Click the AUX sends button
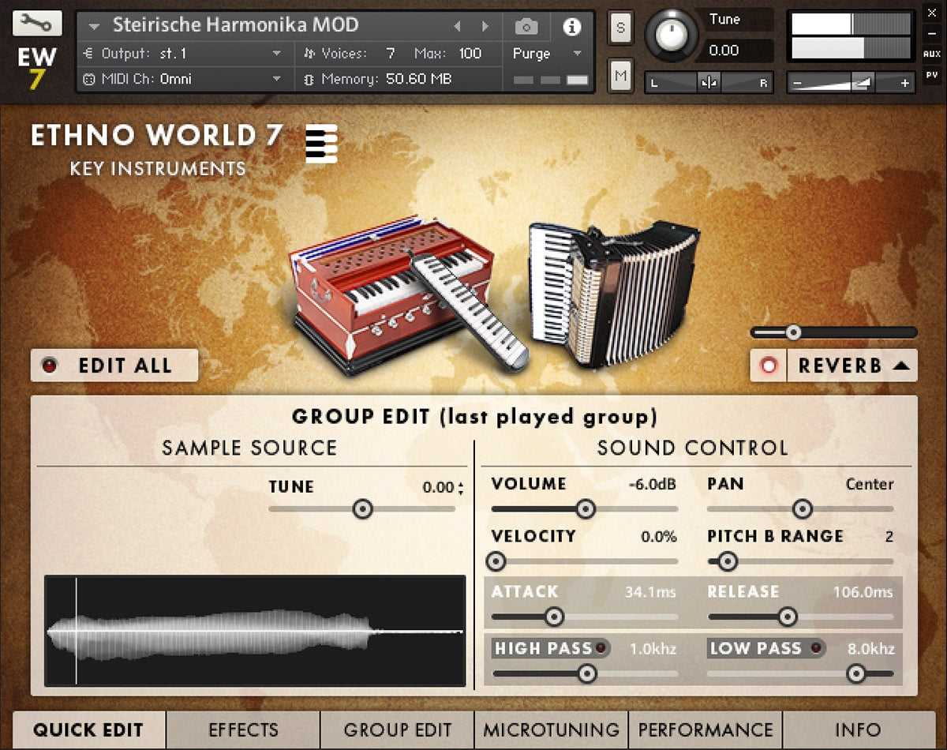 pos(931,54)
